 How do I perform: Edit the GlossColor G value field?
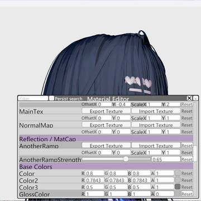point(118,194)
